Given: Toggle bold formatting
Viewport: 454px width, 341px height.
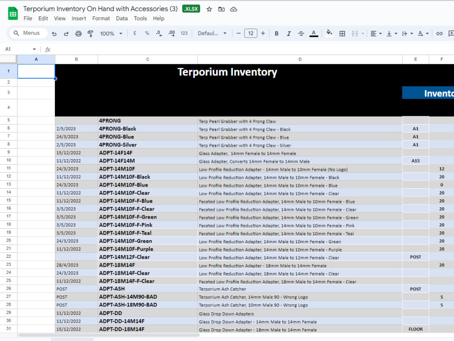Looking at the screenshot, I should click(x=276, y=33).
